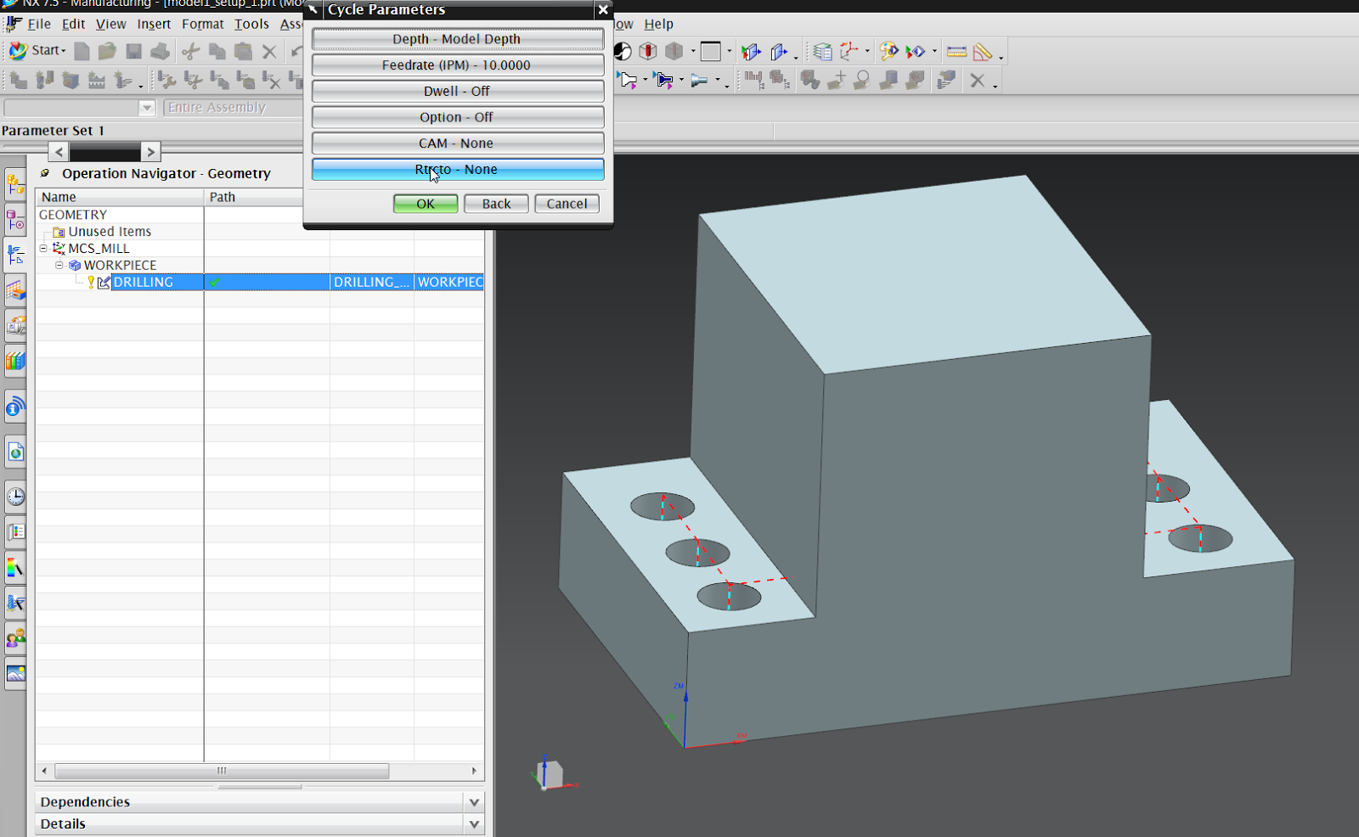The width and height of the screenshot is (1359, 837).
Task: Click Depth - Model Depth button
Action: (x=458, y=39)
